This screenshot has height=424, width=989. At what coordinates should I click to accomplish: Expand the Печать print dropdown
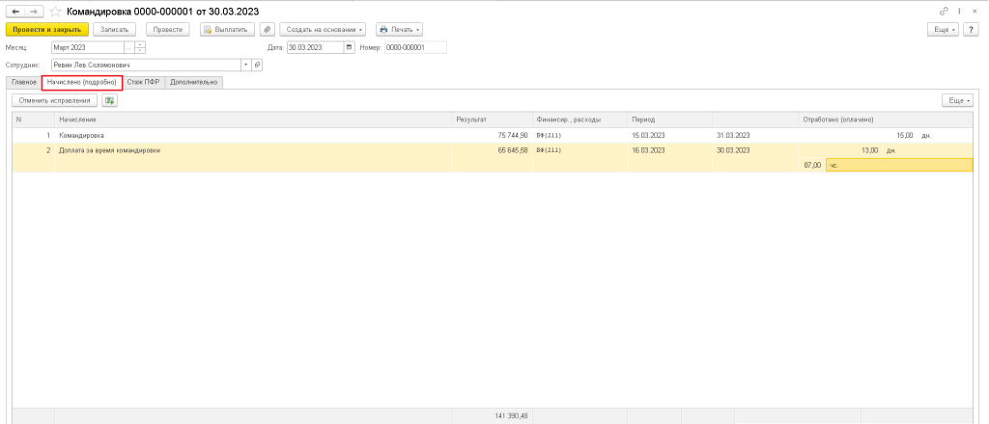(x=399, y=30)
